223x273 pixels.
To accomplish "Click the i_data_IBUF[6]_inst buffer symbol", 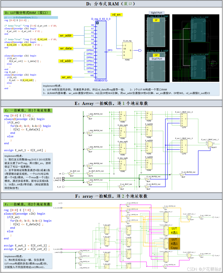I will 90,166.
